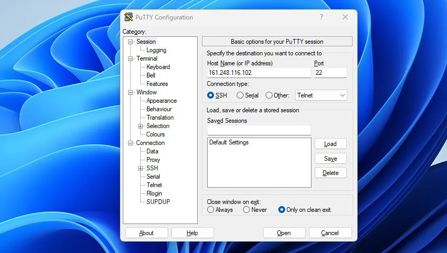Screen dimensions: 447x253
Task: Select the Window category
Action: [147, 92]
